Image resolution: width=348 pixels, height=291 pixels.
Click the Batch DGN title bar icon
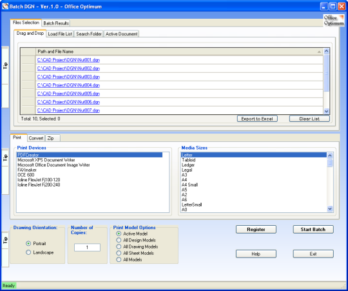click(x=5, y=6)
